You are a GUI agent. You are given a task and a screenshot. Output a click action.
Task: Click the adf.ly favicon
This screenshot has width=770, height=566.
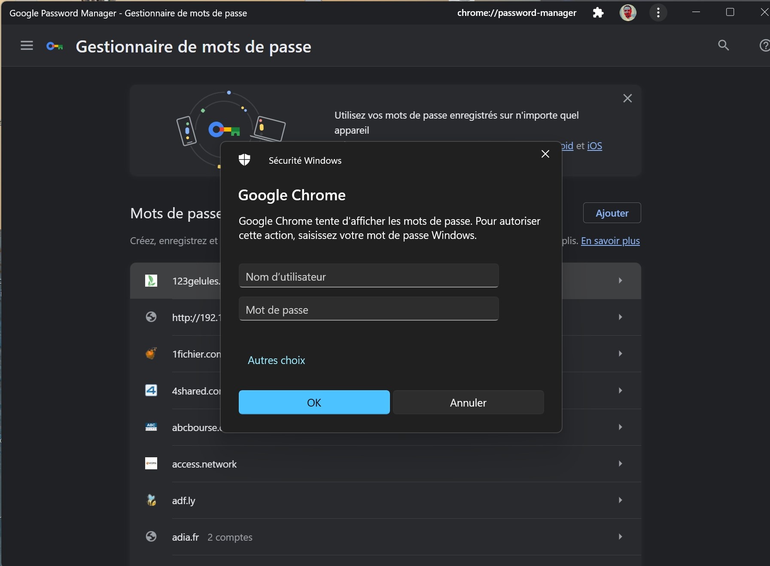tap(151, 500)
